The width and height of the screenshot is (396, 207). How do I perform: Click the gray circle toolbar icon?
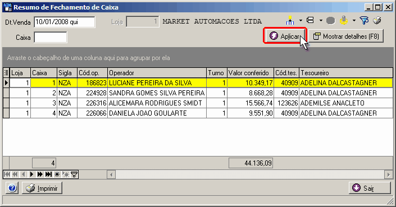tap(331, 20)
